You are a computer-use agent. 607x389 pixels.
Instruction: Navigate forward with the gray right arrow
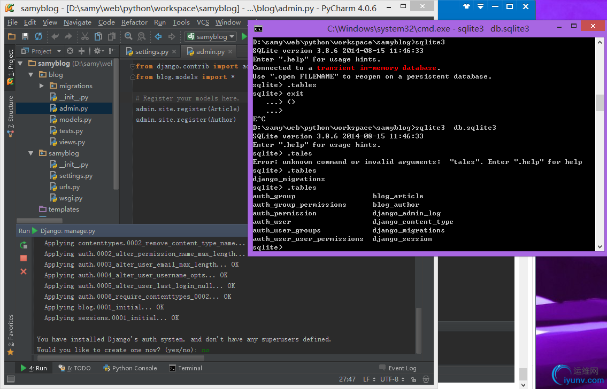point(172,37)
